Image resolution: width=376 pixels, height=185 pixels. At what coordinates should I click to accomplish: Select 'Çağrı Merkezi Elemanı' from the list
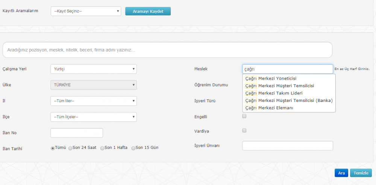pos(289,108)
